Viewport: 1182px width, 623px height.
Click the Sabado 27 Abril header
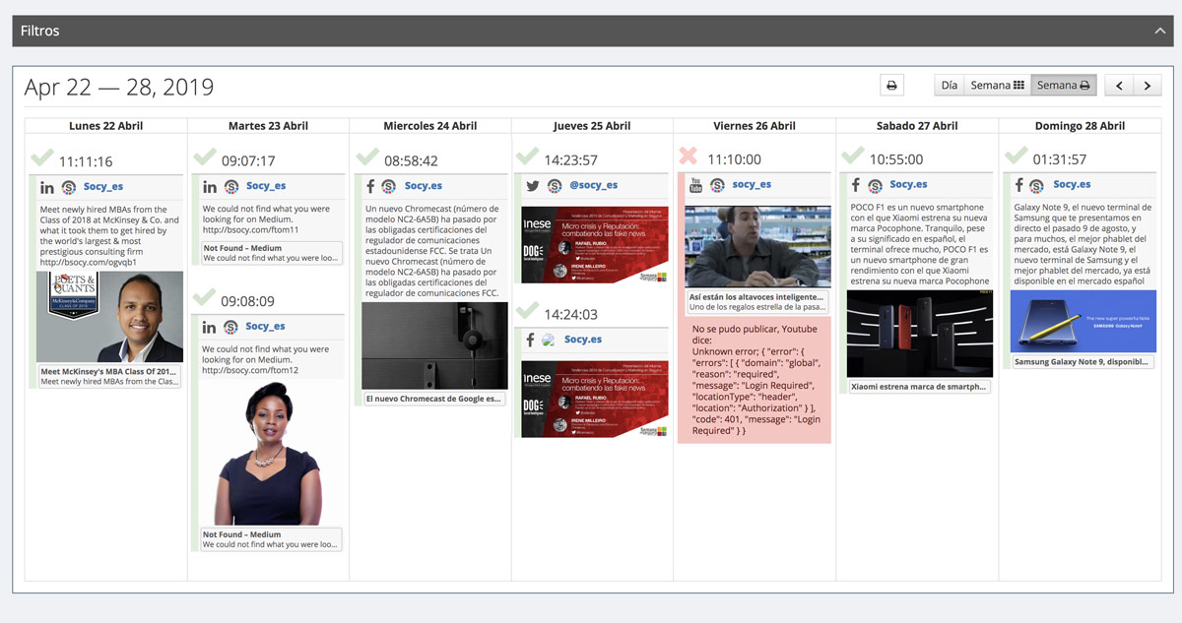tap(917, 126)
